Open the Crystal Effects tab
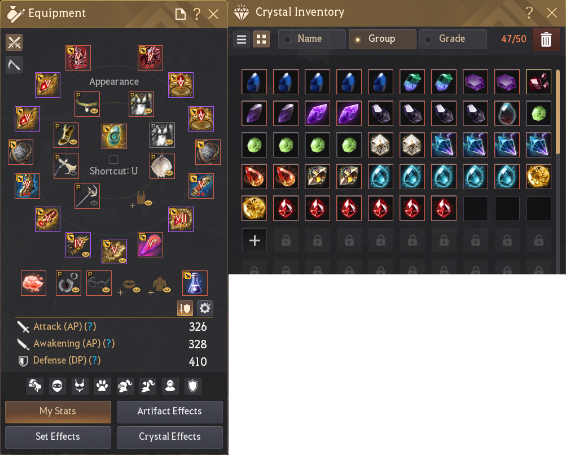This screenshot has width=566, height=455. (170, 437)
